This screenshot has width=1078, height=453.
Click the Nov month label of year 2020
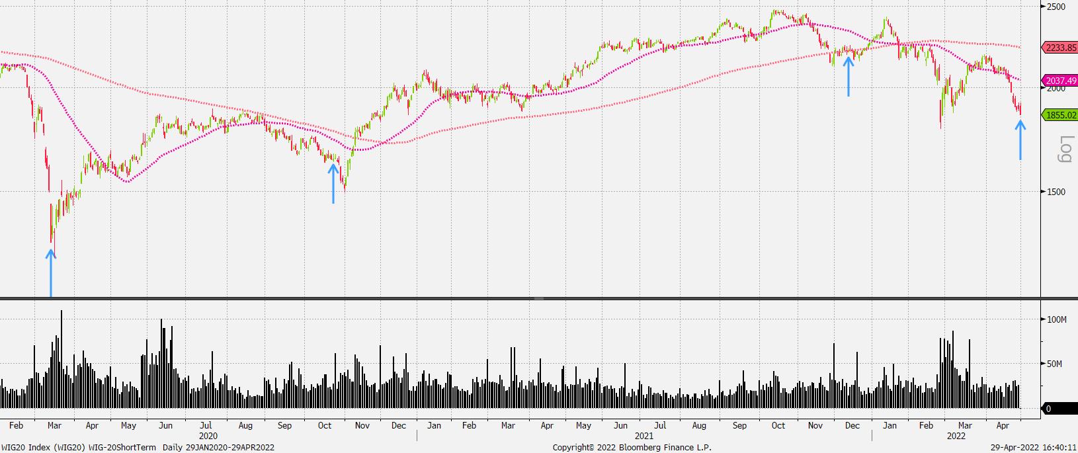[x=362, y=425]
